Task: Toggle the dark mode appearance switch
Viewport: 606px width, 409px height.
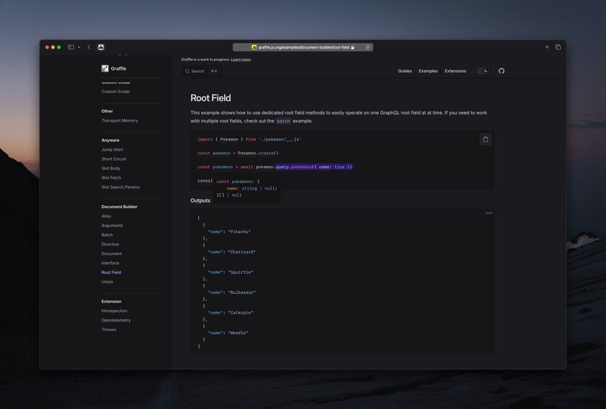Action: [483, 71]
